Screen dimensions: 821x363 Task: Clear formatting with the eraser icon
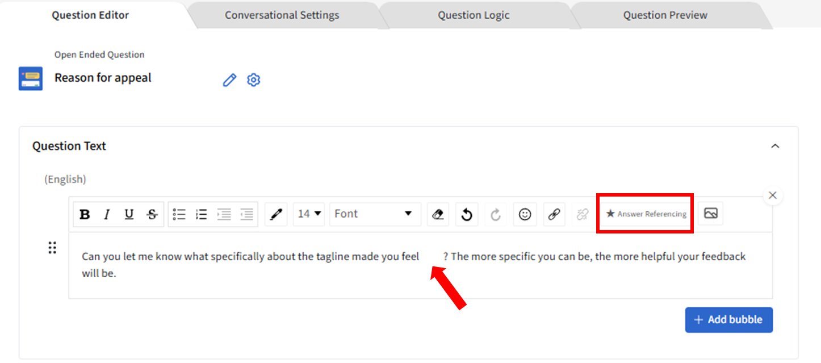coord(438,214)
